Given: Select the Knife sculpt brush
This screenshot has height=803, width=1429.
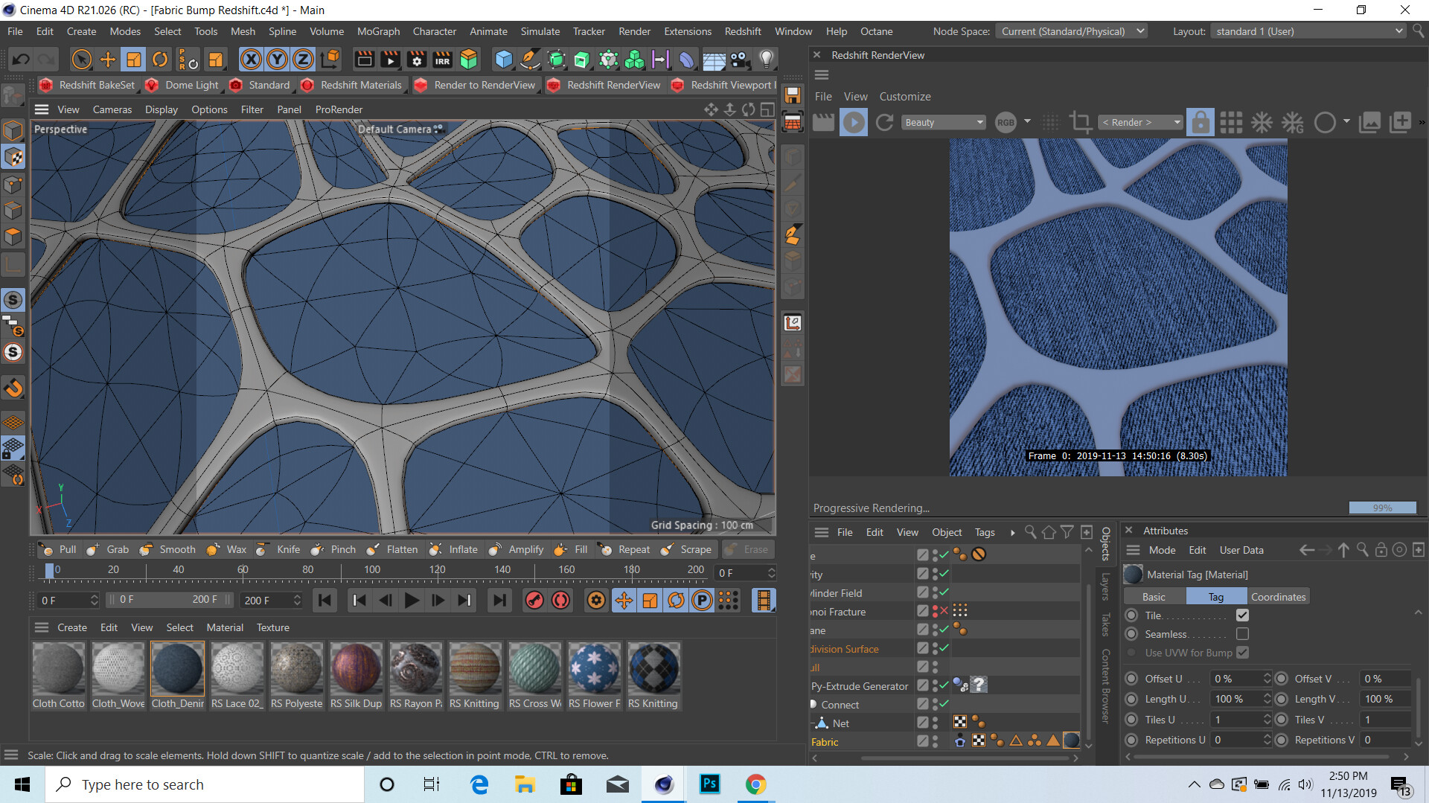Looking at the screenshot, I should click(278, 549).
